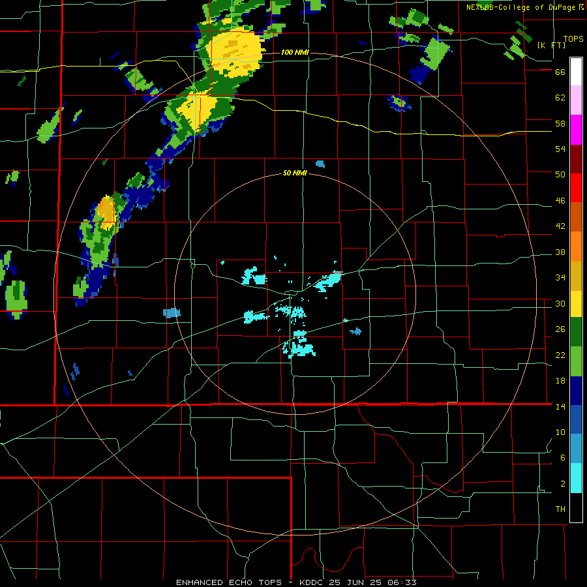Screen dimensions: 587x587
Task: Click the "TOPS" legend title
Action: tap(573, 38)
